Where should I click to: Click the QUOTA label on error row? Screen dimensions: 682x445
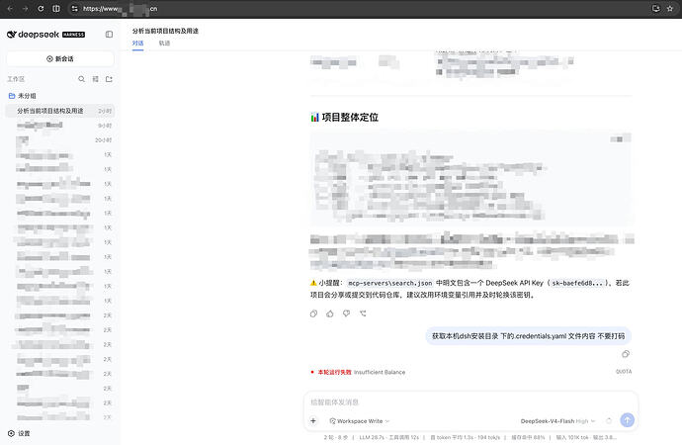[x=624, y=372]
